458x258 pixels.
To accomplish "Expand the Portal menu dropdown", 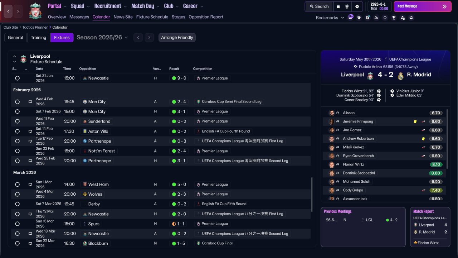I will click(x=65, y=6).
